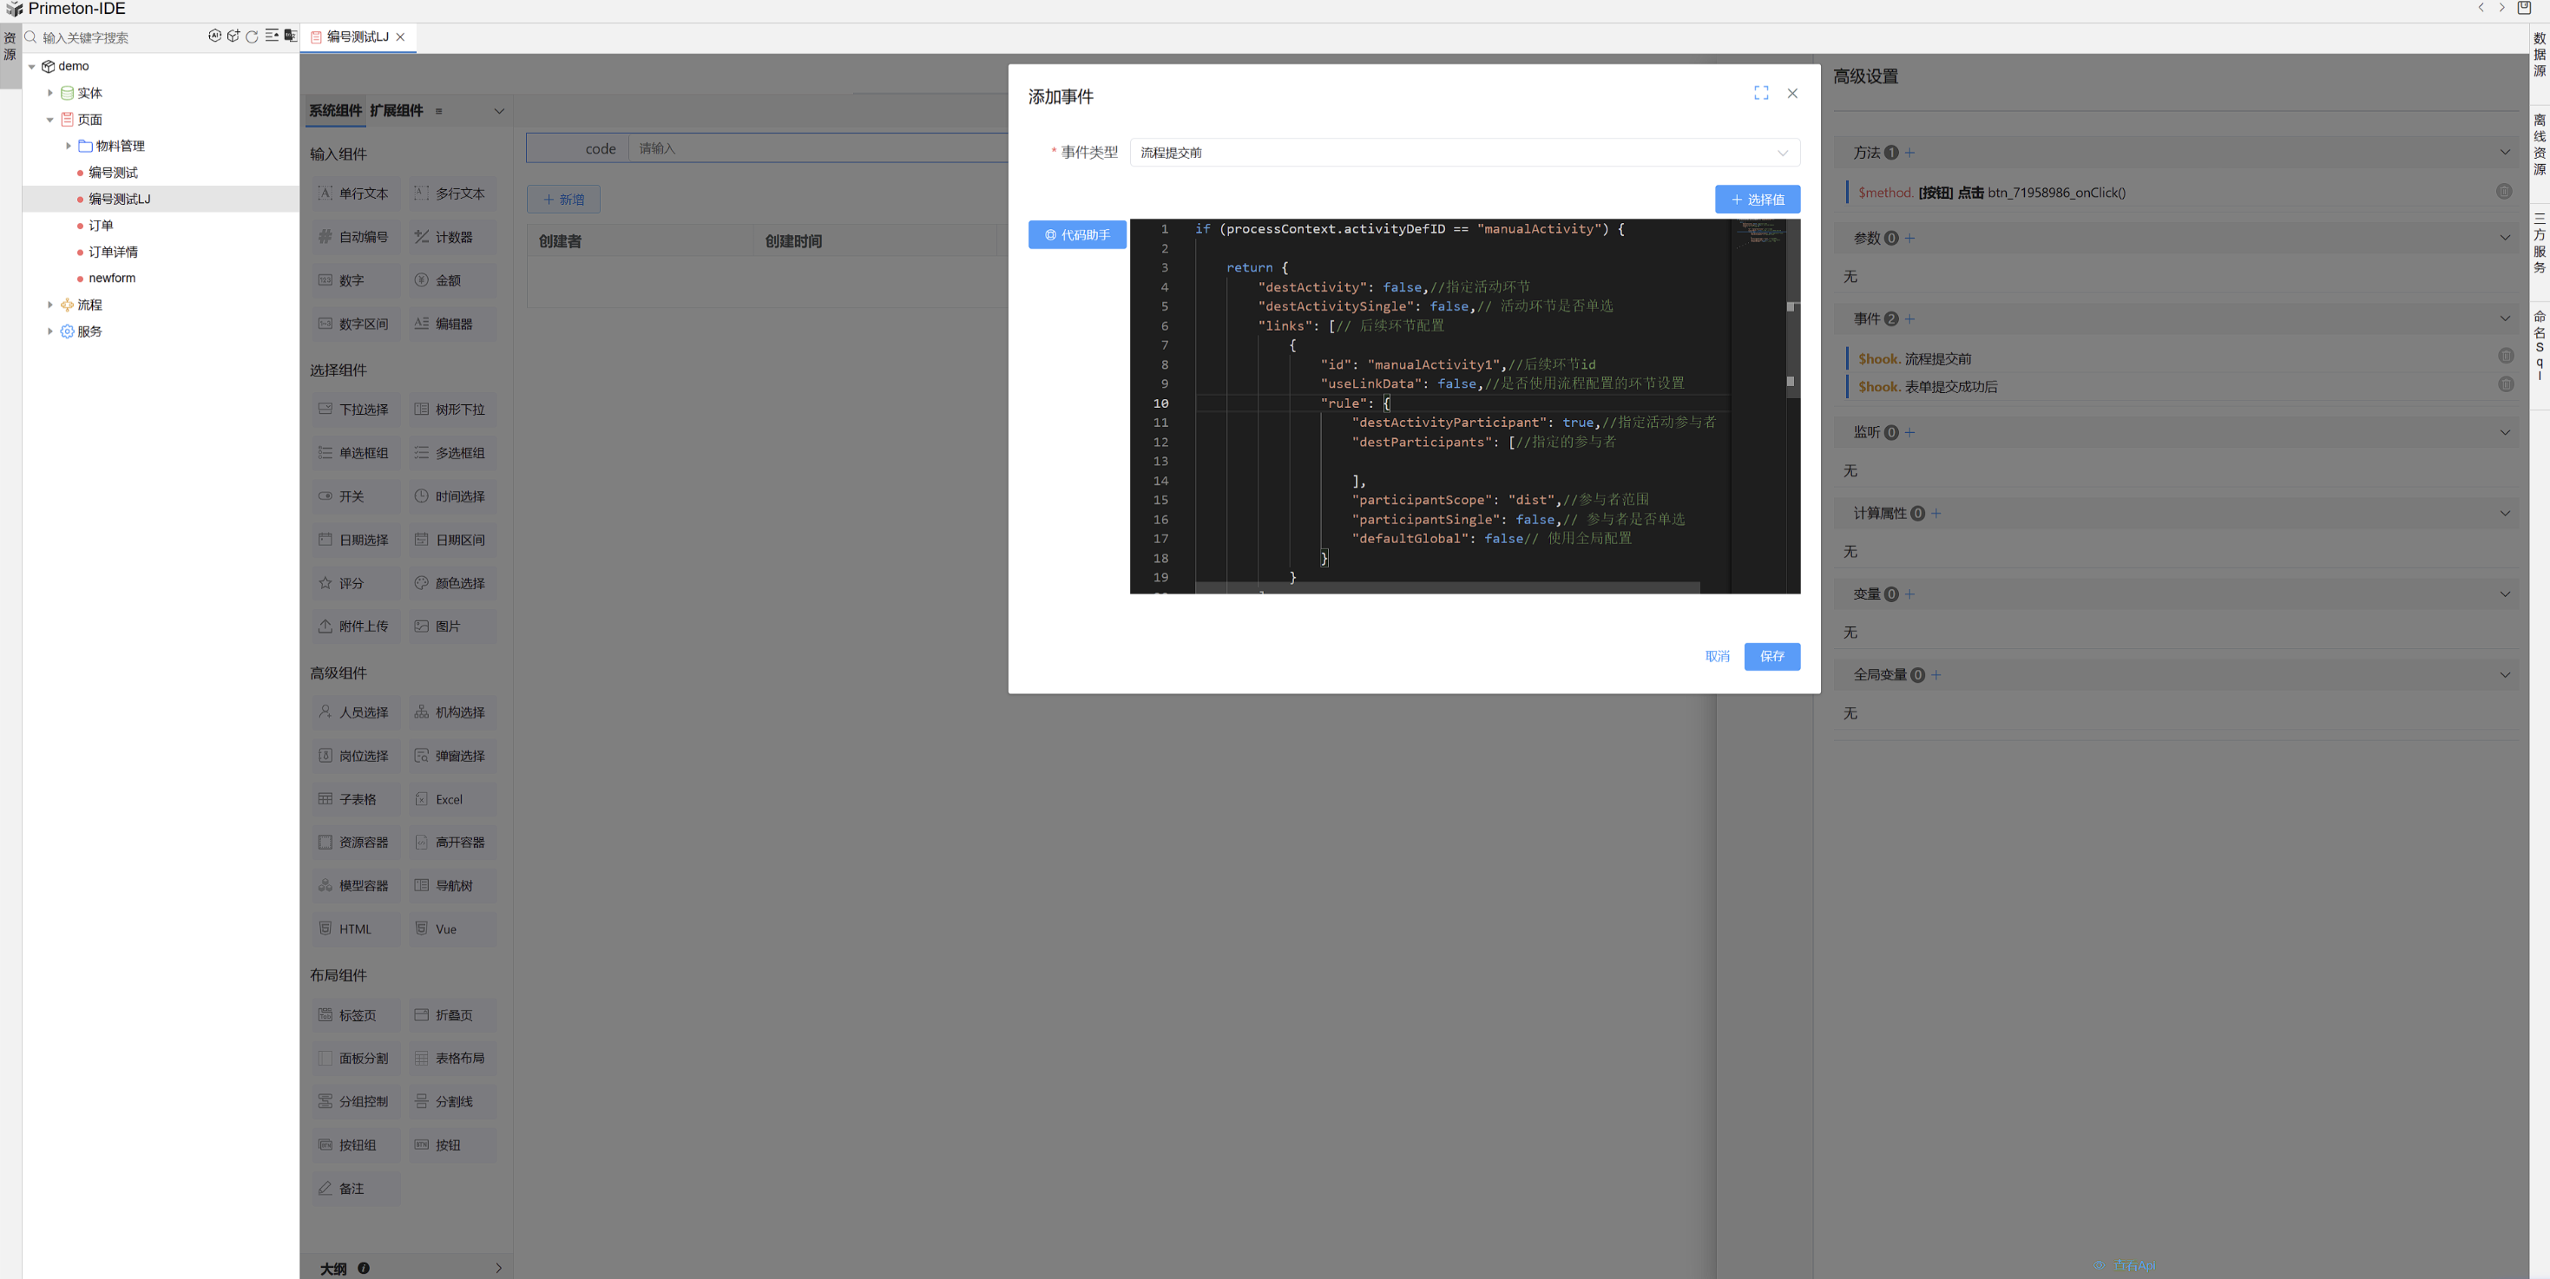Expand the 实体 tree node
This screenshot has width=2550, height=1279.
coord(50,93)
